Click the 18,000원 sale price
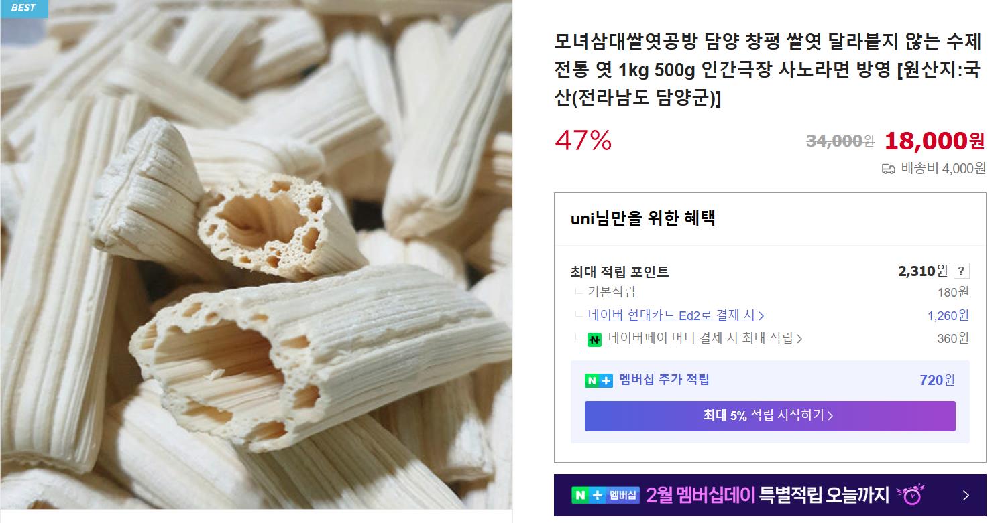This screenshot has width=1006, height=523. point(934,141)
